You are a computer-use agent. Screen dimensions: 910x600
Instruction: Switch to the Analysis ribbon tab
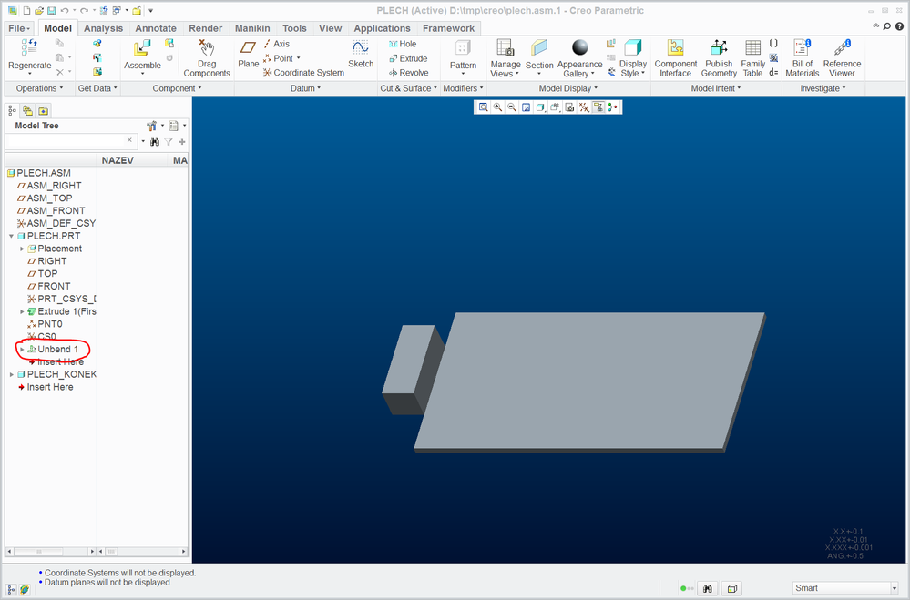[103, 28]
